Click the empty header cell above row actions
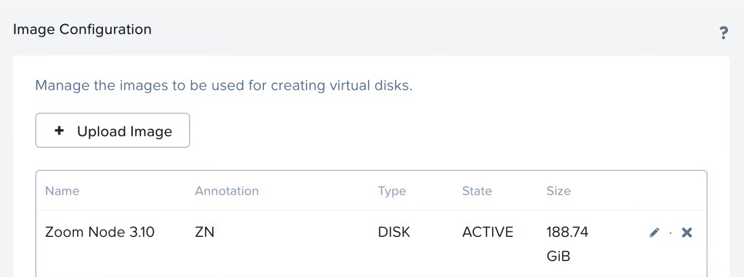 point(670,191)
